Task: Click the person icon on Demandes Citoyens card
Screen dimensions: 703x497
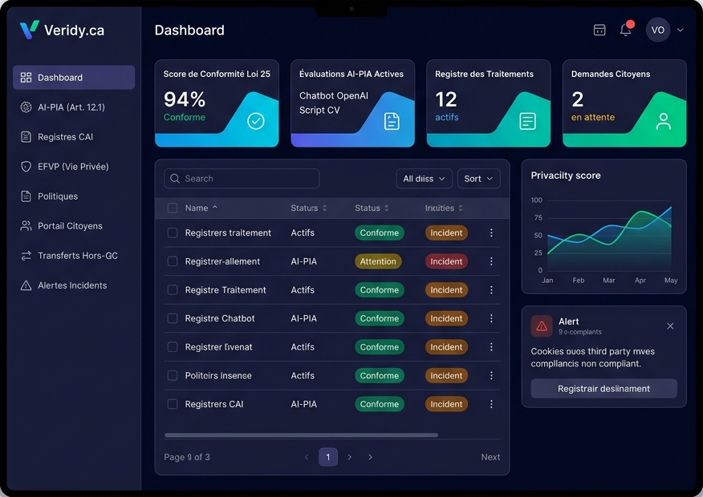Action: click(x=664, y=121)
